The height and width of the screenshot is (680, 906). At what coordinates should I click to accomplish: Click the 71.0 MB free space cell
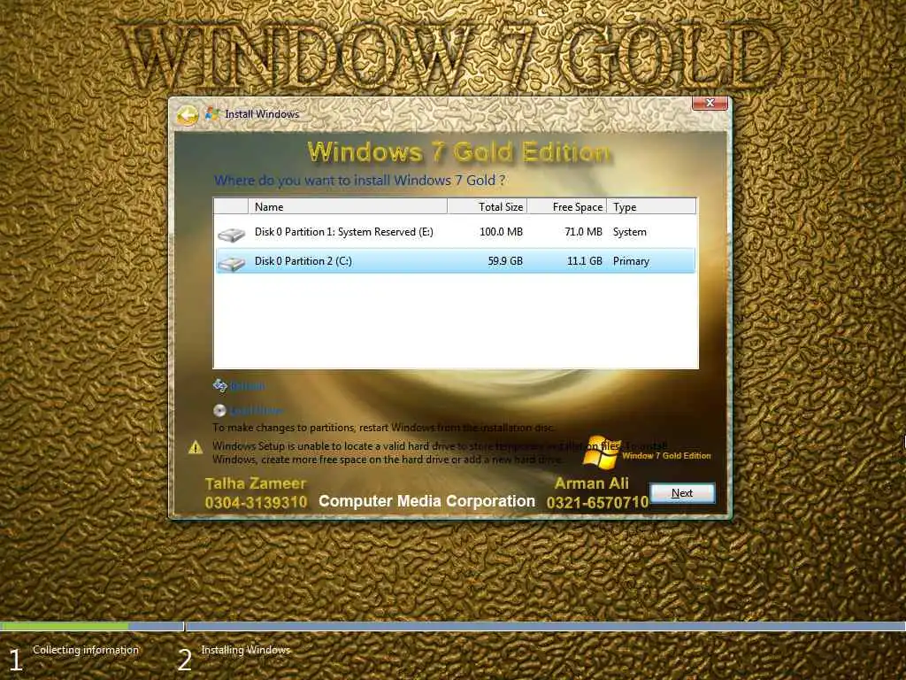[x=583, y=232]
